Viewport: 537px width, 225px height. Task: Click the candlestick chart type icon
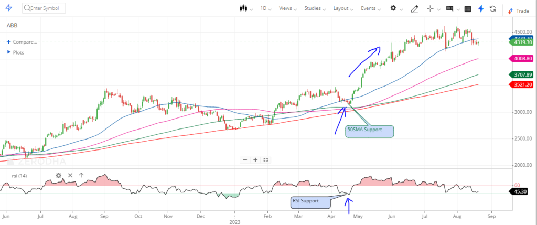(x=243, y=8)
